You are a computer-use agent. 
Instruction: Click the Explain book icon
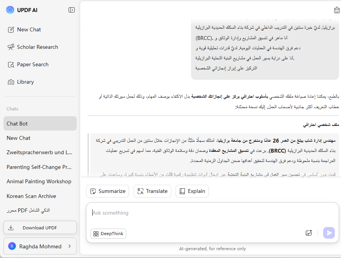pos(182,191)
